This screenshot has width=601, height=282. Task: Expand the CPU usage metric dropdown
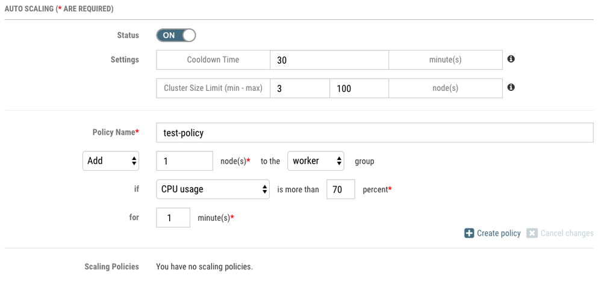coord(213,189)
